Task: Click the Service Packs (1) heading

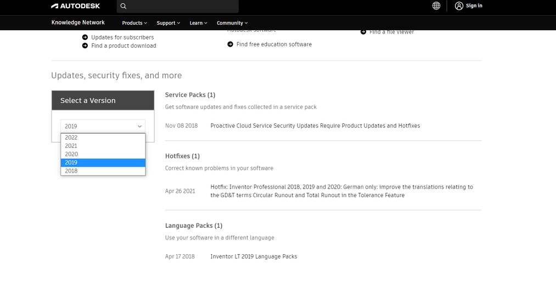Action: coord(190,95)
